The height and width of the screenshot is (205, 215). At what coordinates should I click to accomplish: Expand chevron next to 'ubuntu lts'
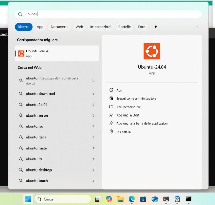pos(94,159)
